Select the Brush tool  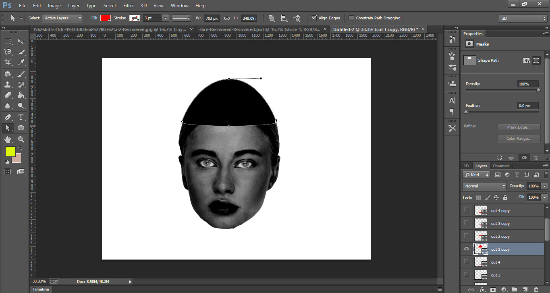21,74
